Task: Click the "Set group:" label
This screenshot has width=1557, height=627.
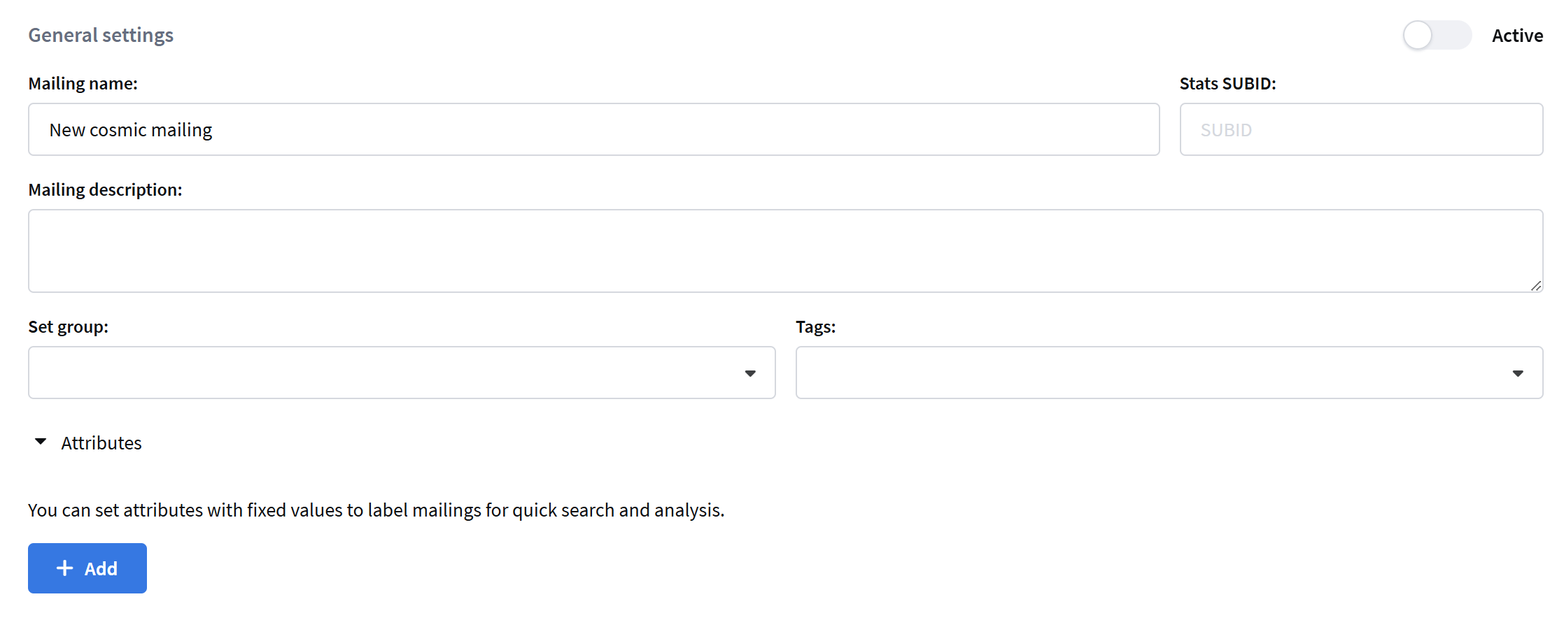Action: point(68,326)
